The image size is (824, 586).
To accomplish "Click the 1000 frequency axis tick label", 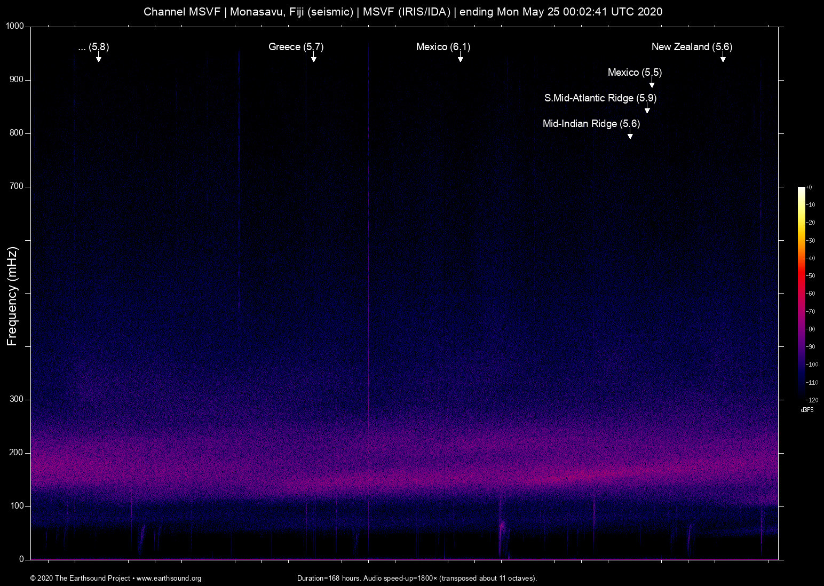I will (x=14, y=26).
